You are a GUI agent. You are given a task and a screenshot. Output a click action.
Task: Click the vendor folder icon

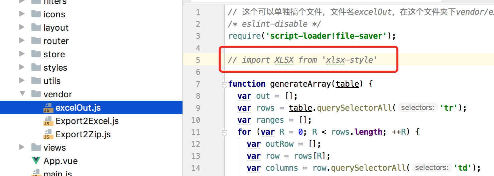click(x=36, y=94)
